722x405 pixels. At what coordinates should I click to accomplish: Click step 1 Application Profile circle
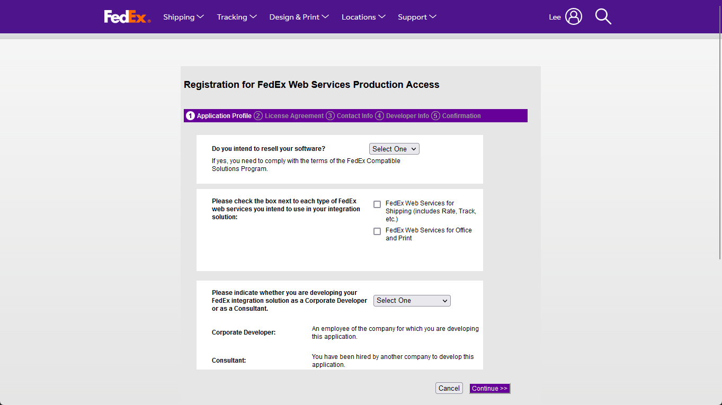(191, 116)
